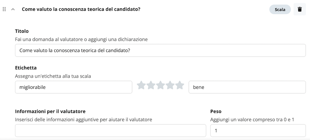Image resolution: width=310 pixels, height=140 pixels.
Task: Click the first star in the scale
Action: (x=141, y=85)
